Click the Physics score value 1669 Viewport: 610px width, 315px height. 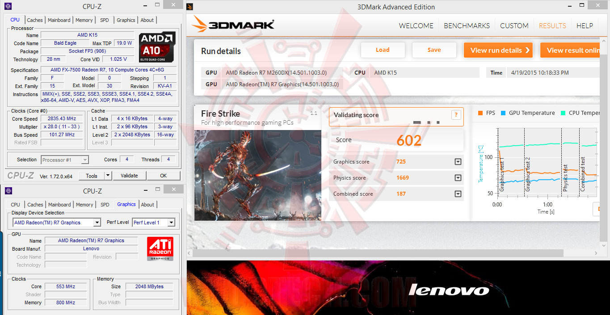click(x=403, y=178)
